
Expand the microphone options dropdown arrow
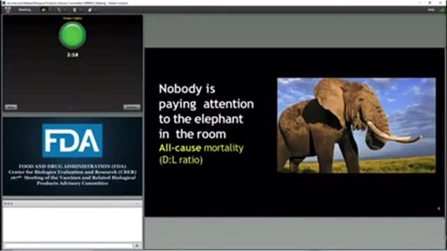tap(81, 10)
